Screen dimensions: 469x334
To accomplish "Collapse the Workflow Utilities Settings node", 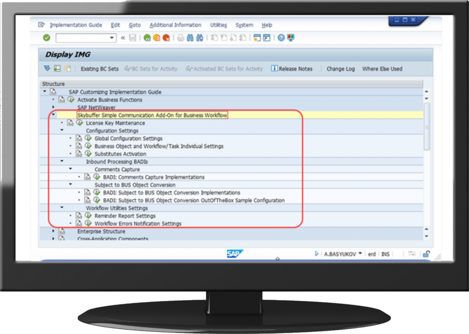I will coord(62,207).
